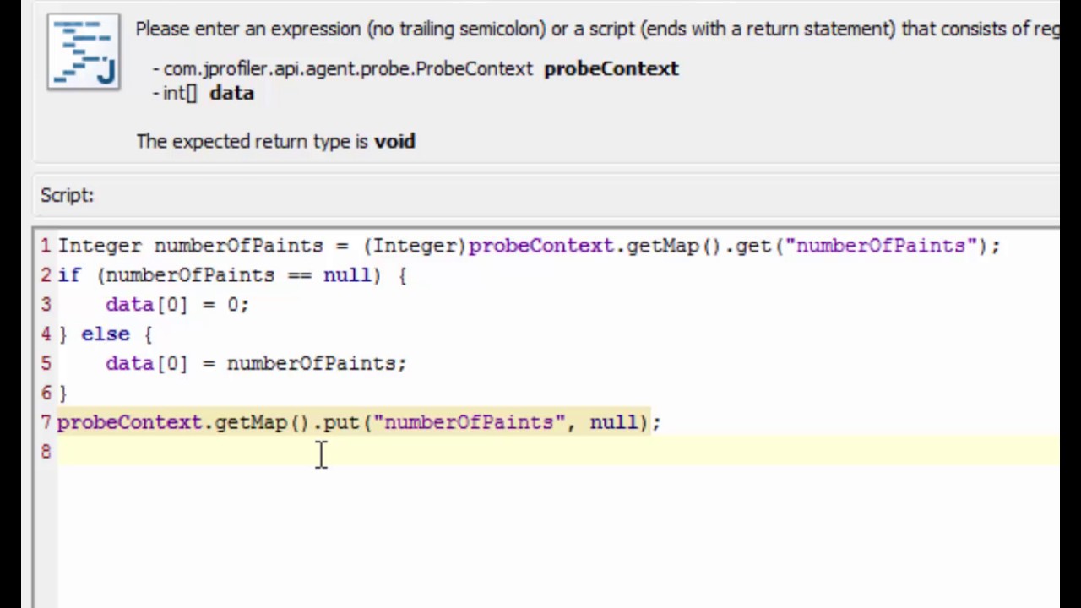1081x608 pixels.
Task: Click "if" keyword on line 2
Action: point(68,275)
